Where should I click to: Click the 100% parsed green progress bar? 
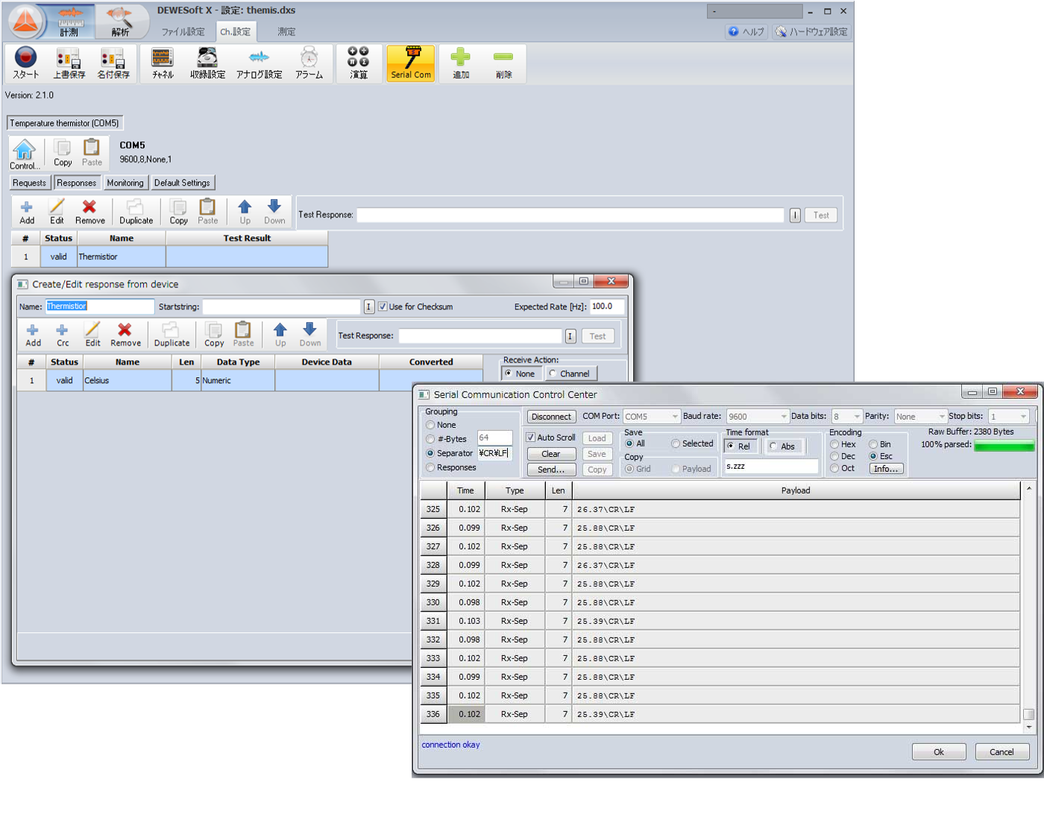(1004, 446)
